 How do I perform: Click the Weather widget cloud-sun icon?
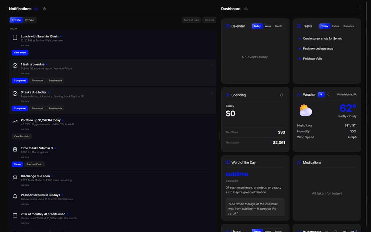pyautogui.click(x=299, y=95)
